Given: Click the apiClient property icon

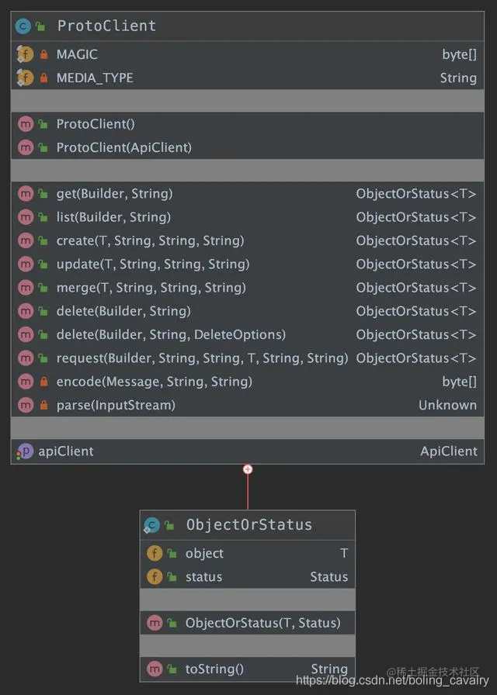Looking at the screenshot, I should [x=25, y=451].
